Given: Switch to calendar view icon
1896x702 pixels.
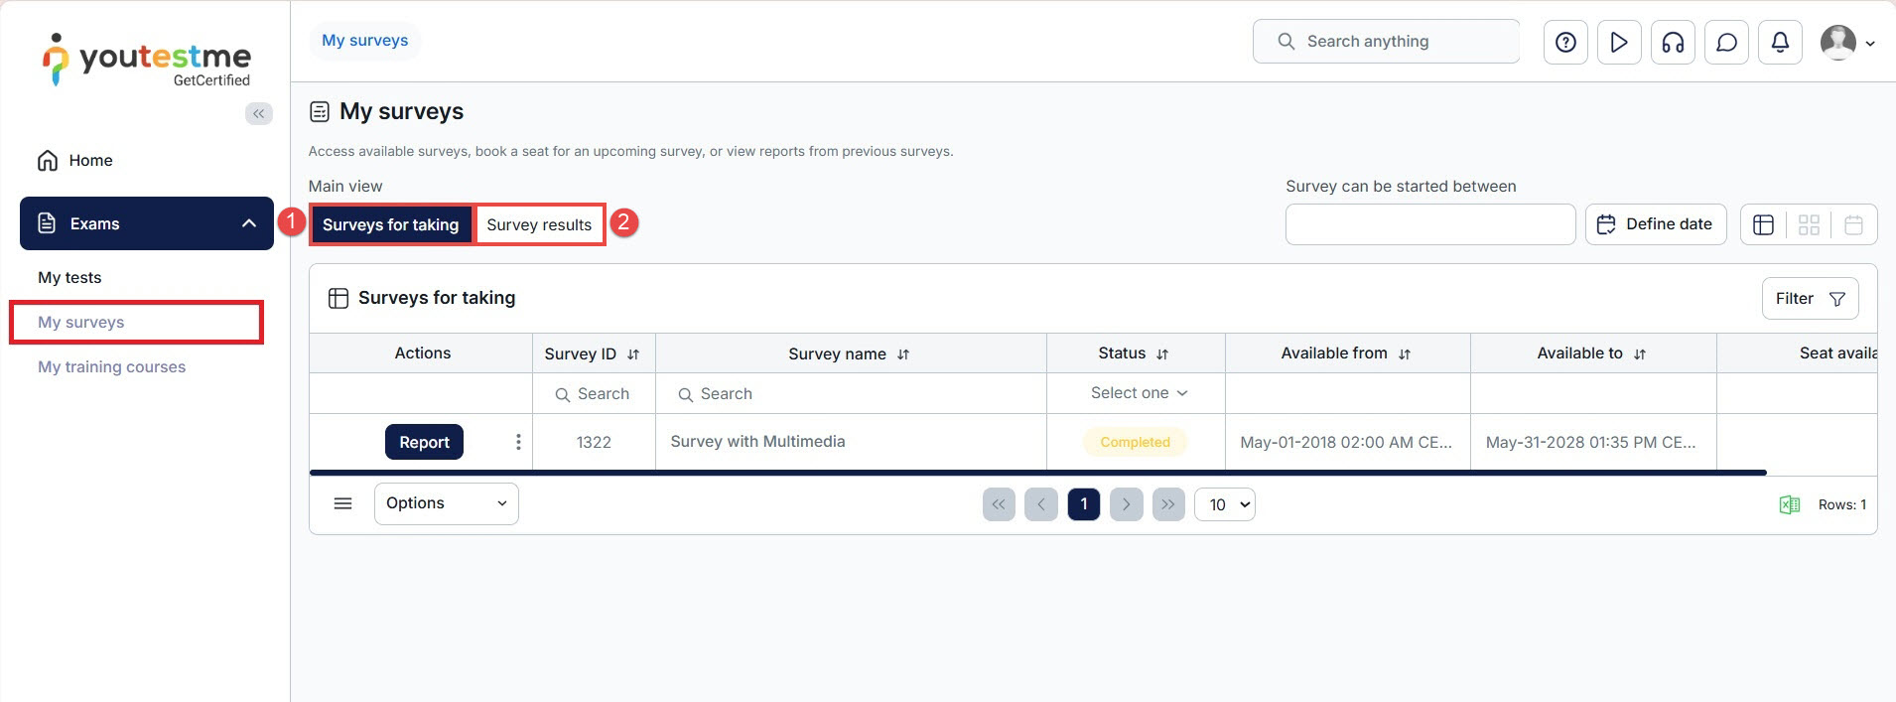Looking at the screenshot, I should pos(1853,224).
